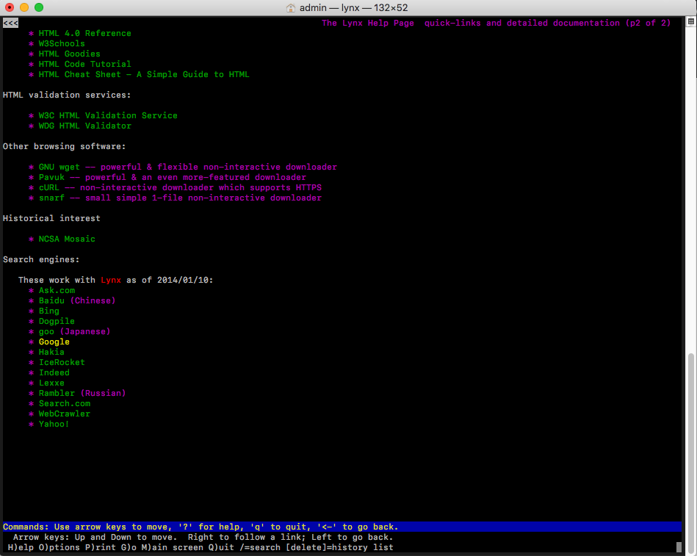
Task: Follow the highlighted Google link
Action: [54, 342]
